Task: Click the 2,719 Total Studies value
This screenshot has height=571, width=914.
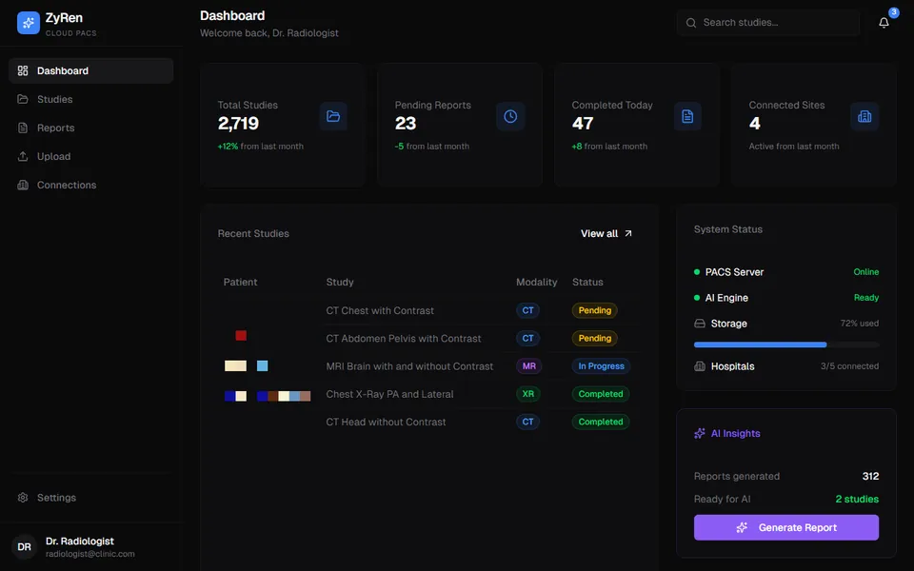Action: [238, 124]
